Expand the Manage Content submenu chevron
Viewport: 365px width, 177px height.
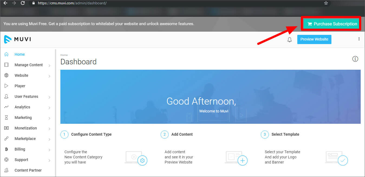(x=49, y=65)
